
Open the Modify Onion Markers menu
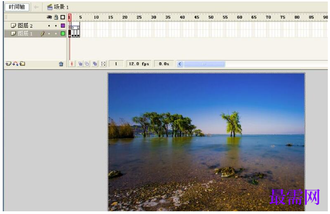coord(103,64)
